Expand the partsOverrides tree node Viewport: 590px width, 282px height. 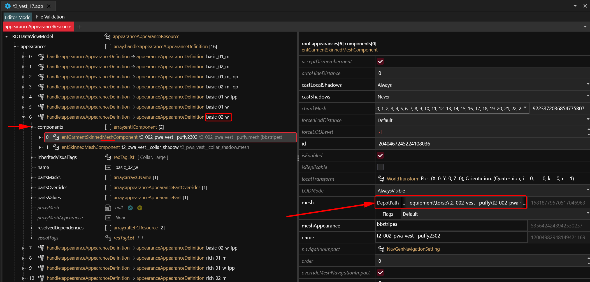32,187
